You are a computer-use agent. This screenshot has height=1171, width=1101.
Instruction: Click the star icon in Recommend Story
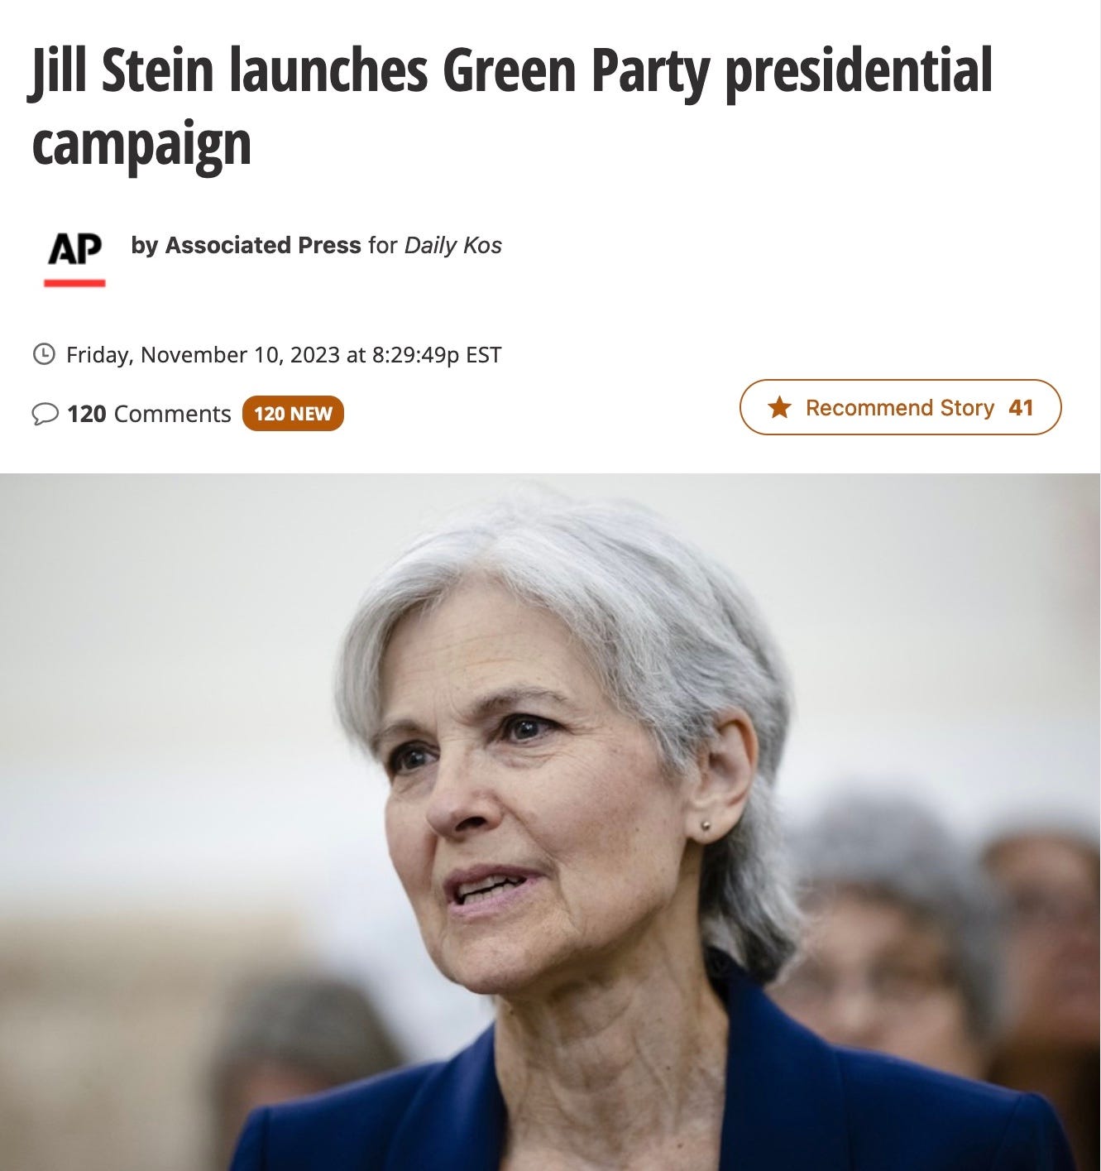779,407
